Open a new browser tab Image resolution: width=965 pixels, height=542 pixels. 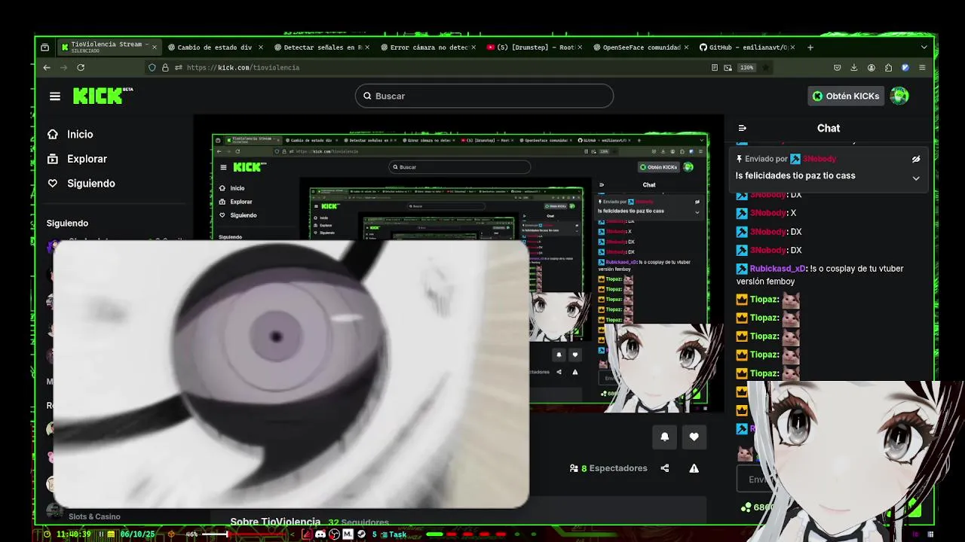click(810, 47)
